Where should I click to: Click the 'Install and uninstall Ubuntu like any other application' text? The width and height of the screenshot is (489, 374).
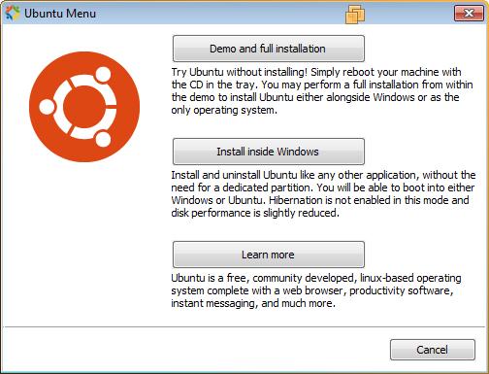pos(323,194)
